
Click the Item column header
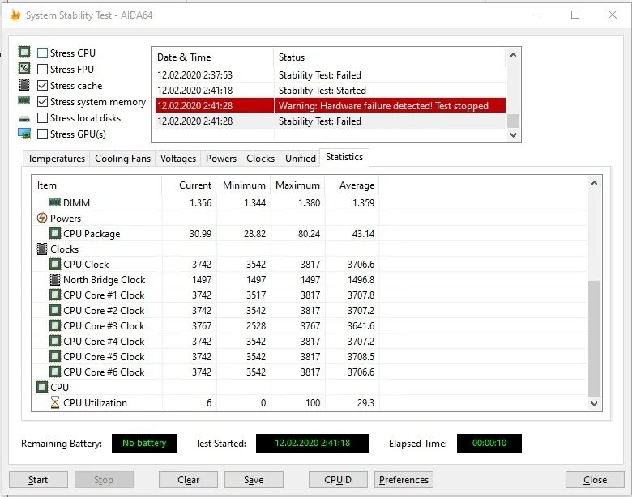[x=96, y=185]
